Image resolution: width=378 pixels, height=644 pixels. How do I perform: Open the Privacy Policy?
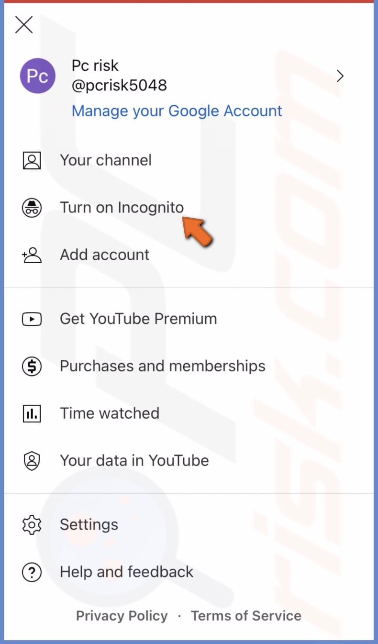pyautogui.click(x=122, y=616)
